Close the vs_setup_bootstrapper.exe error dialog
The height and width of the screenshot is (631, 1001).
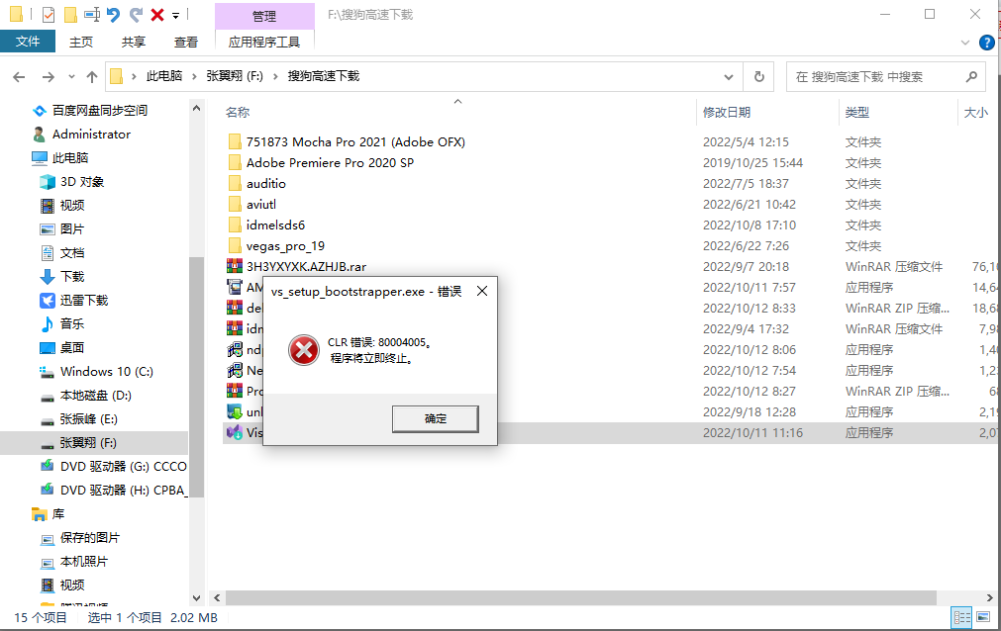(x=482, y=291)
